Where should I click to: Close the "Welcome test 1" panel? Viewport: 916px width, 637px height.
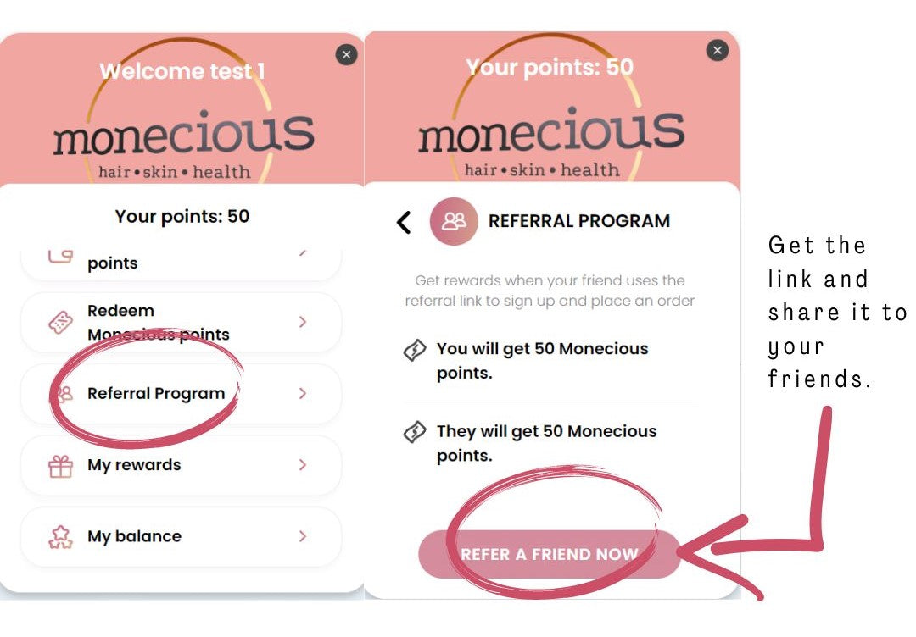[x=346, y=55]
